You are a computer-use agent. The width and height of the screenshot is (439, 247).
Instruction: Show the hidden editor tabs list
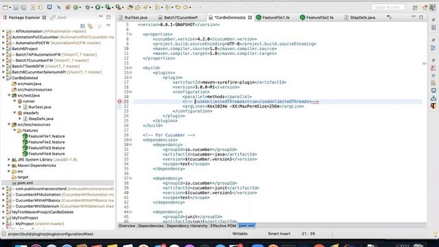point(389,18)
